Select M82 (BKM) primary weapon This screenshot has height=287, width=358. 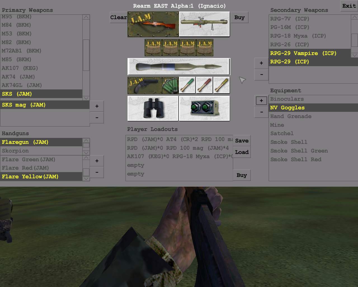pyautogui.click(x=41, y=42)
